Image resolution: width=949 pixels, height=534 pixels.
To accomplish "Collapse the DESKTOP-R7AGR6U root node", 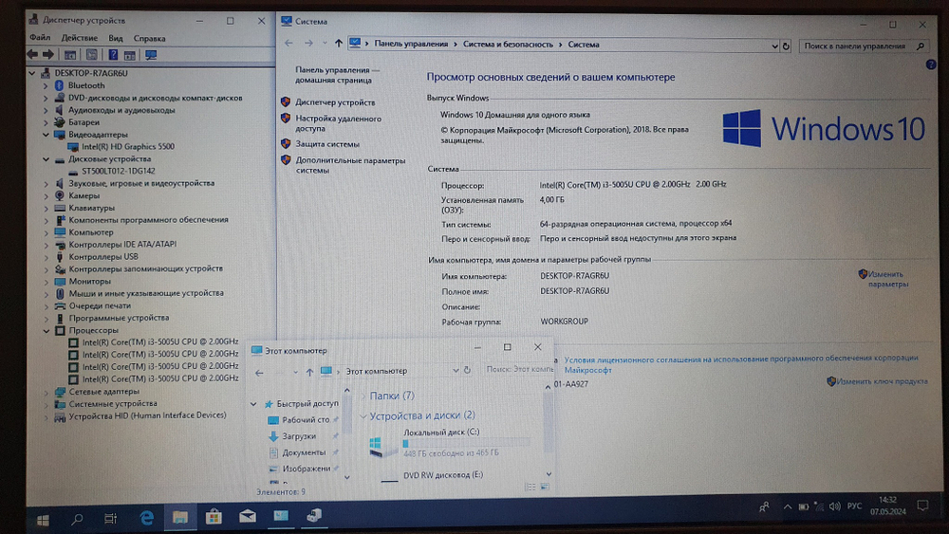I will click(x=32, y=73).
